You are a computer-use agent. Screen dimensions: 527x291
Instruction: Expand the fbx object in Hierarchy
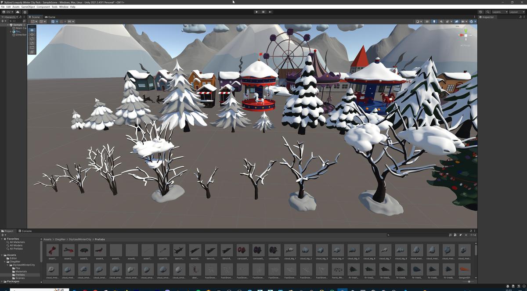[11, 32]
